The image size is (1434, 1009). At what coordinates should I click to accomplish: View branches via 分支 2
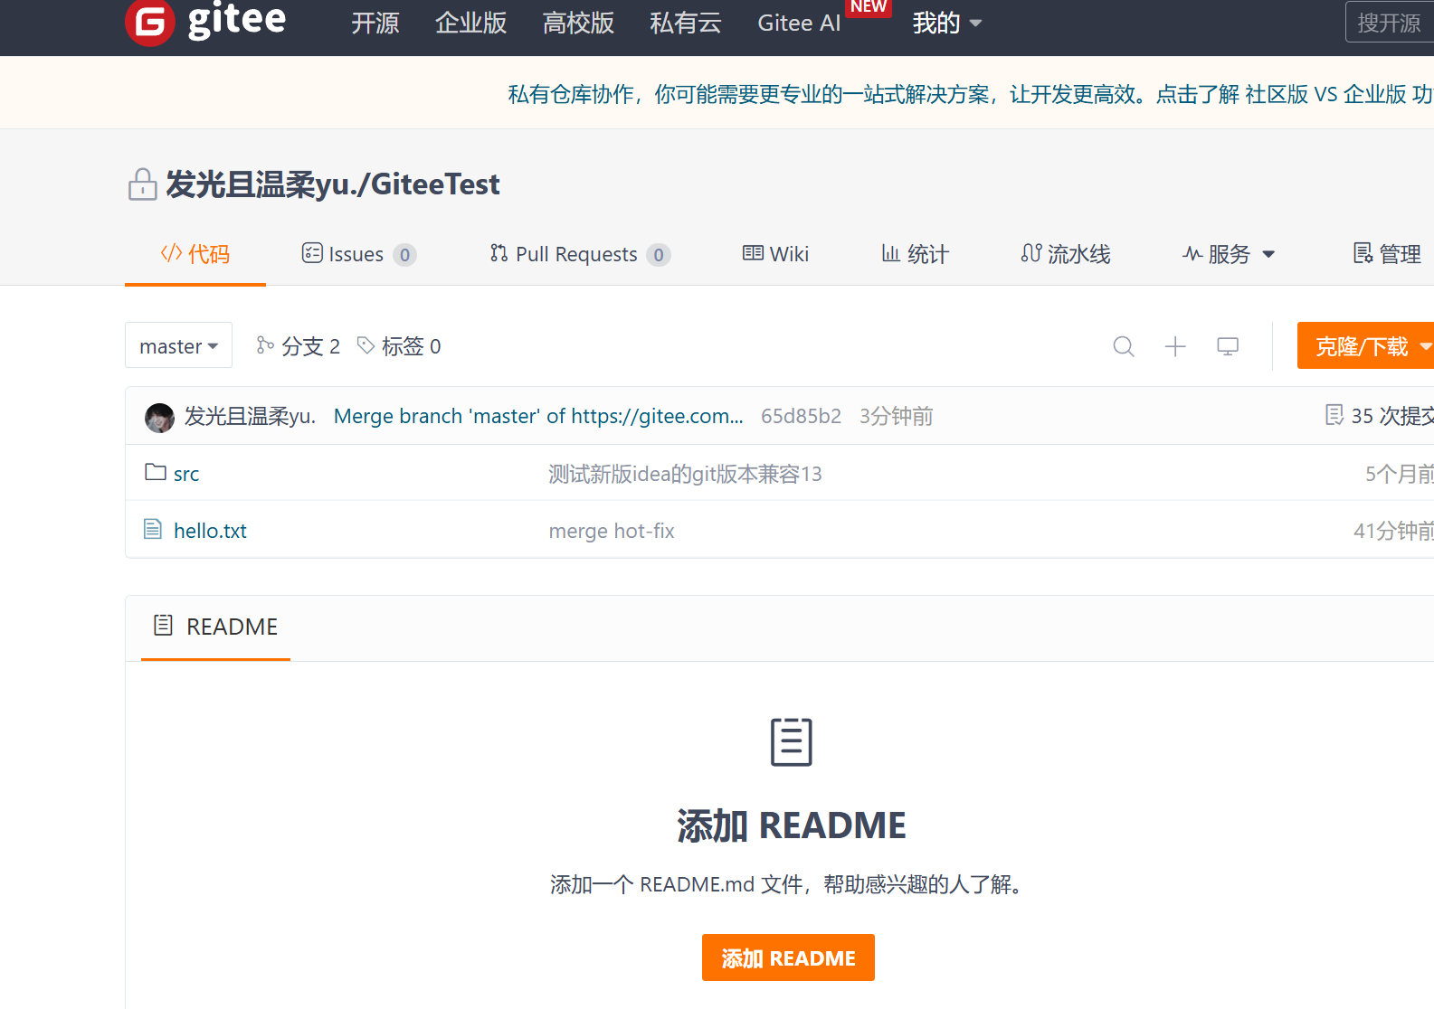pos(299,346)
